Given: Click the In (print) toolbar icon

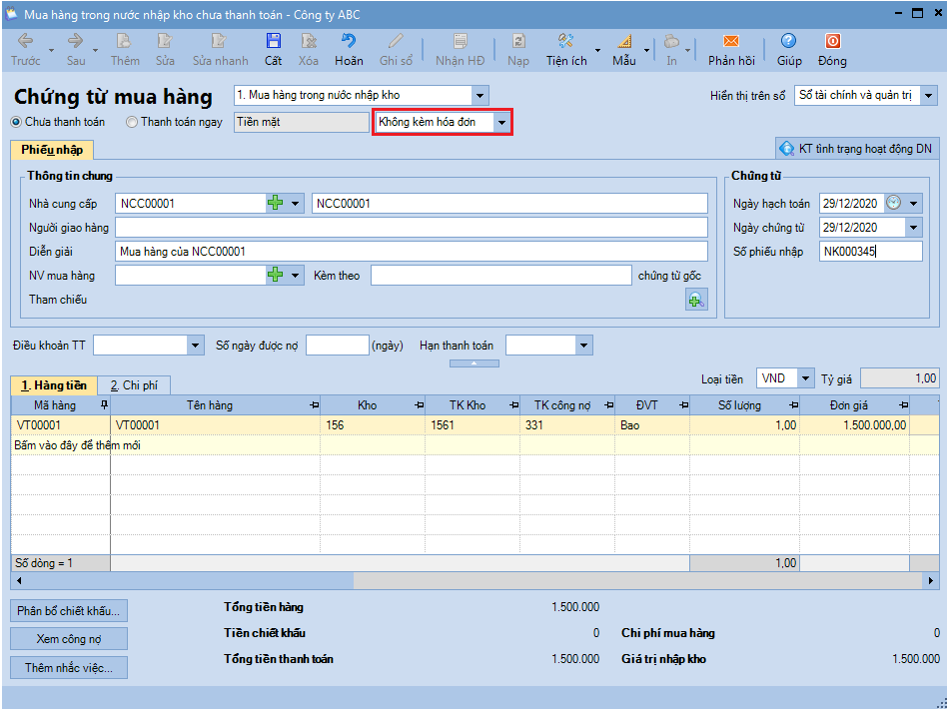Looking at the screenshot, I should pos(671,41).
